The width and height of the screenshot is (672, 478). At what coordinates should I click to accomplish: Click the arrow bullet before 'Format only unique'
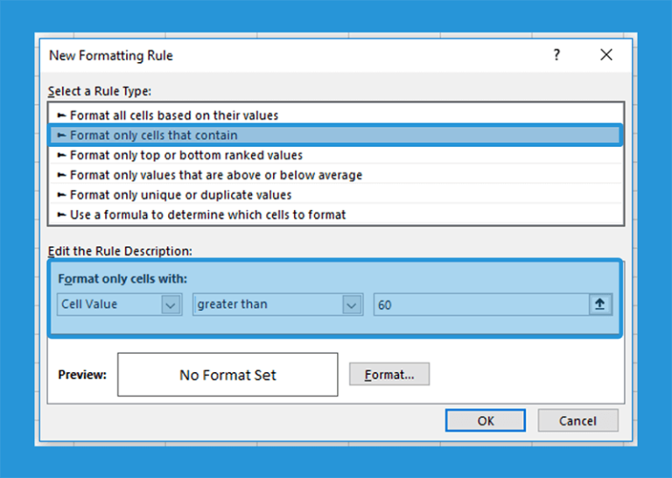[61, 194]
